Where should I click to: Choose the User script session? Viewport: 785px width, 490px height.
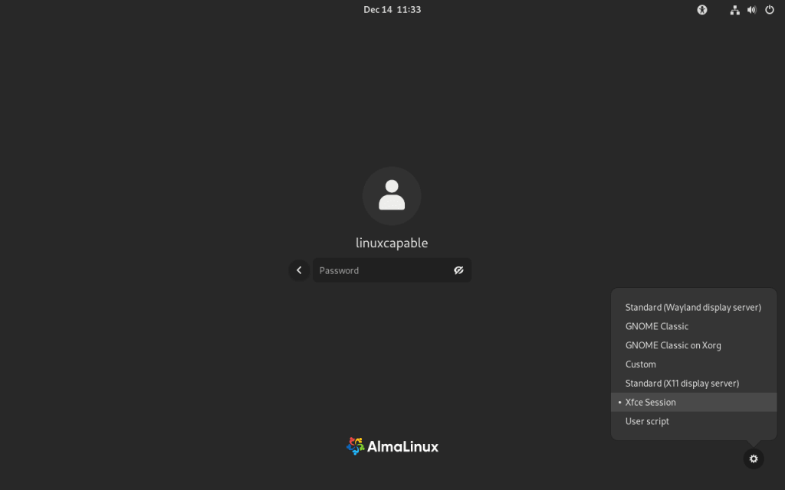pyautogui.click(x=694, y=422)
